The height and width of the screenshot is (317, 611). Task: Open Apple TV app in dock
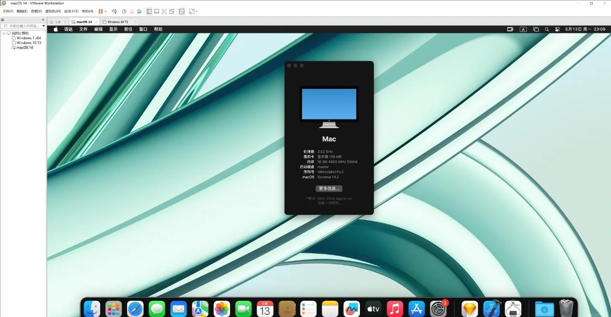click(373, 309)
